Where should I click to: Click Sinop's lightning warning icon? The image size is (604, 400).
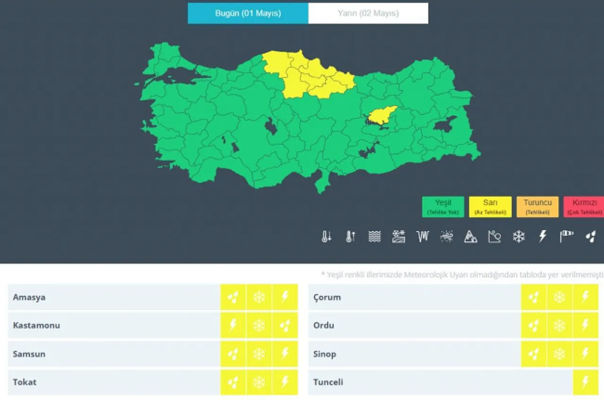tap(586, 354)
